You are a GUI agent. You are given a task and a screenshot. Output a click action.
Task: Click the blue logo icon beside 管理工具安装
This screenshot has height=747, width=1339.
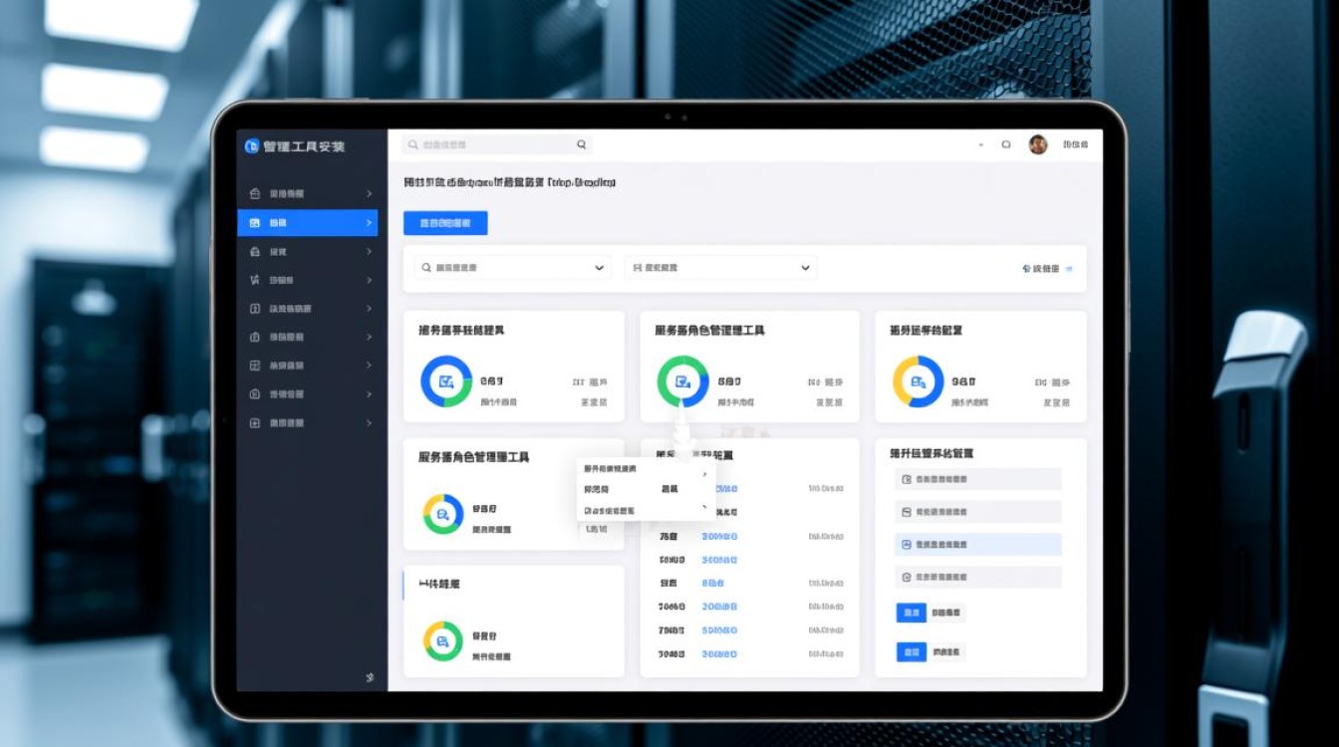coord(252,146)
